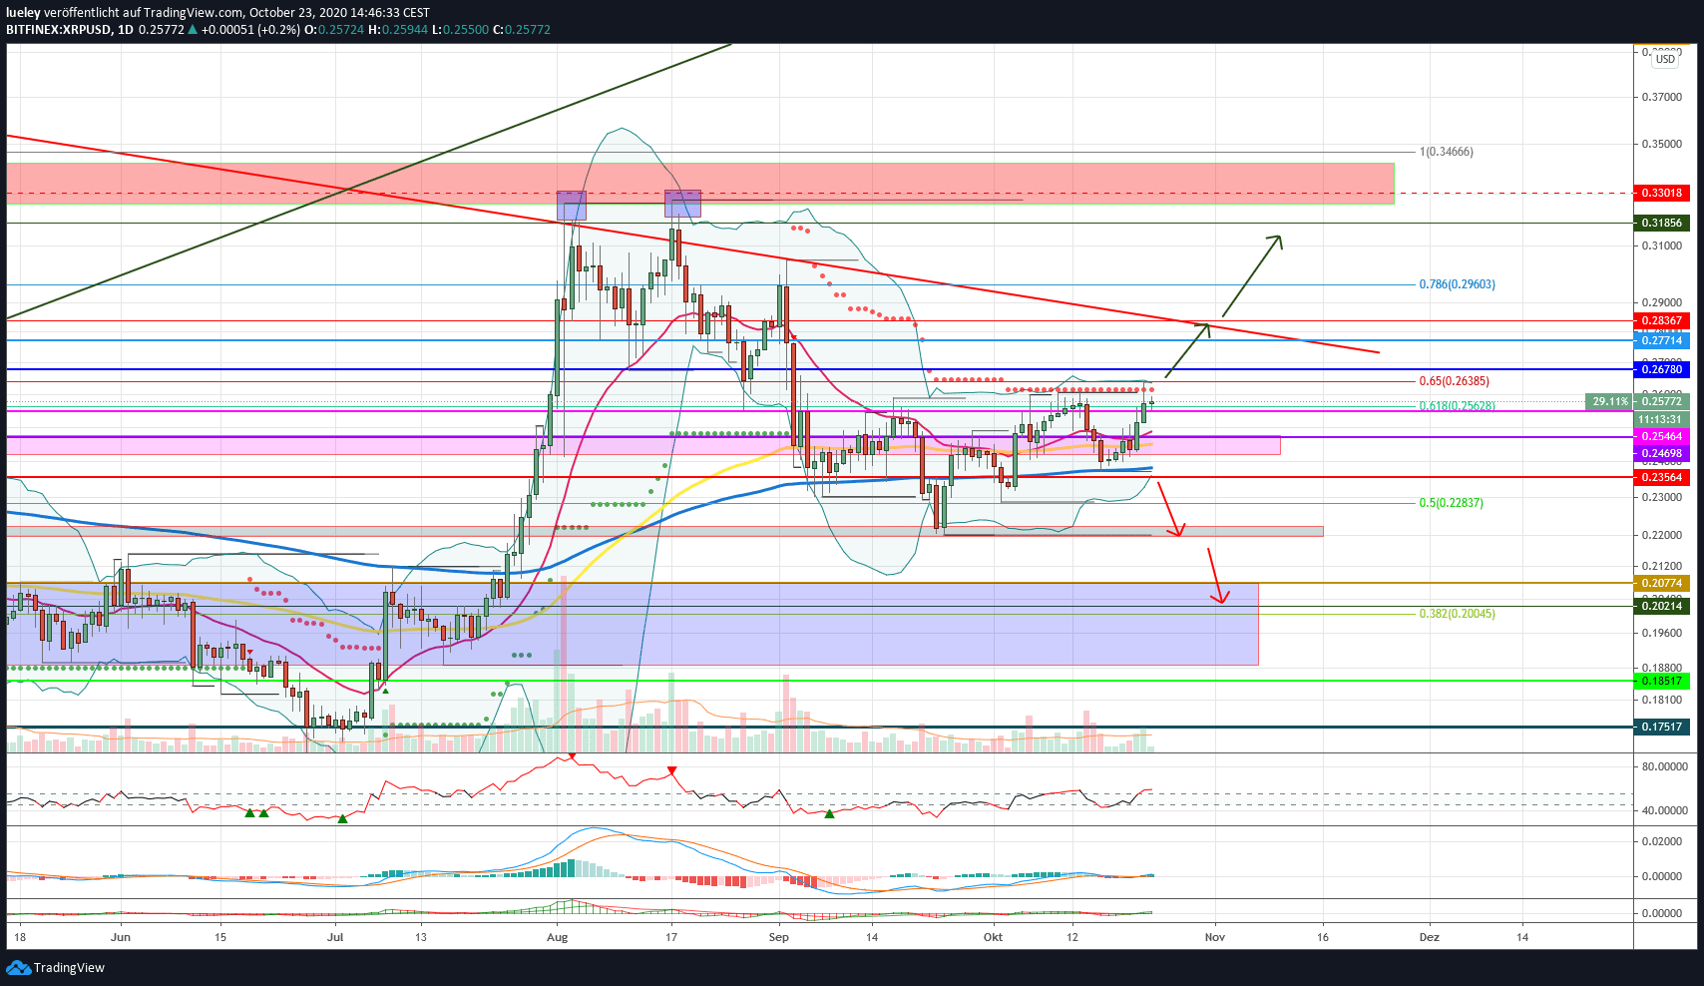Click the 0.22000 price scale tick

(1662, 535)
